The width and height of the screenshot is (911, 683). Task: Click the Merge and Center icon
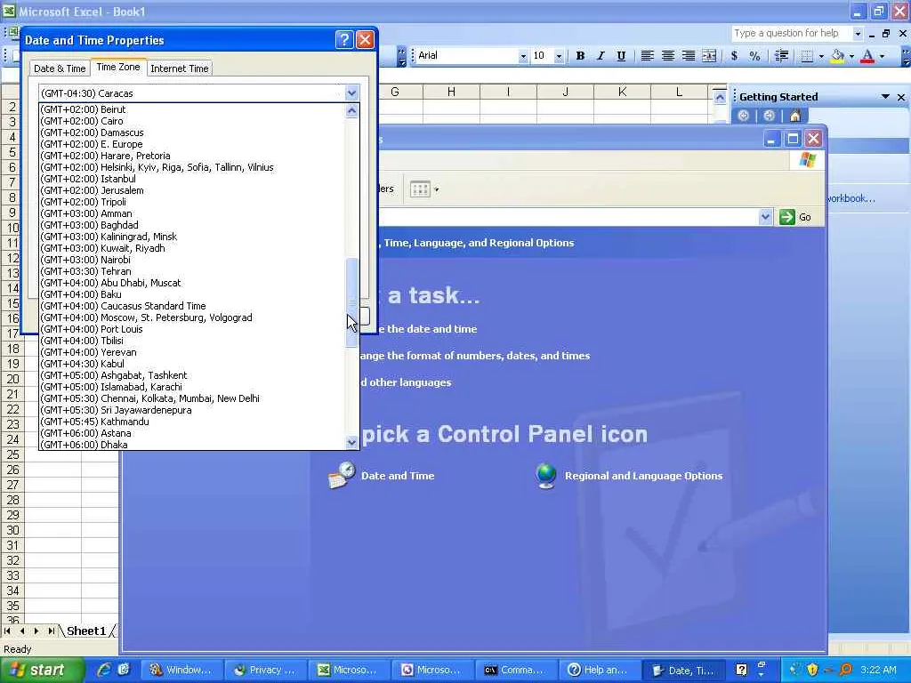(x=709, y=56)
